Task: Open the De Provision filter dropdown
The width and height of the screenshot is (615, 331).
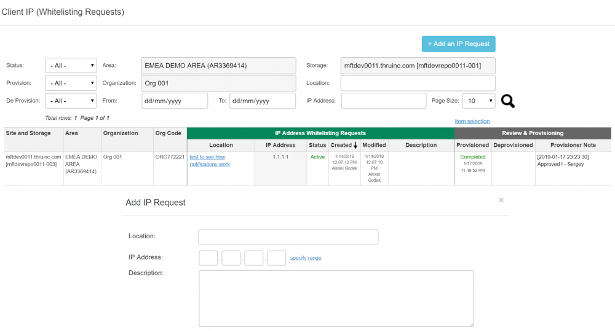Action: (x=71, y=101)
